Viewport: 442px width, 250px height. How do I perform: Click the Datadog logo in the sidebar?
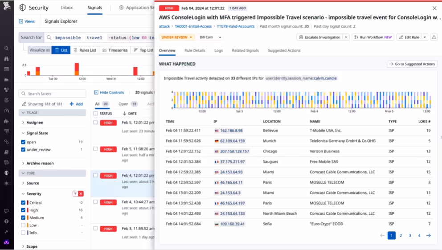pos(7,6)
